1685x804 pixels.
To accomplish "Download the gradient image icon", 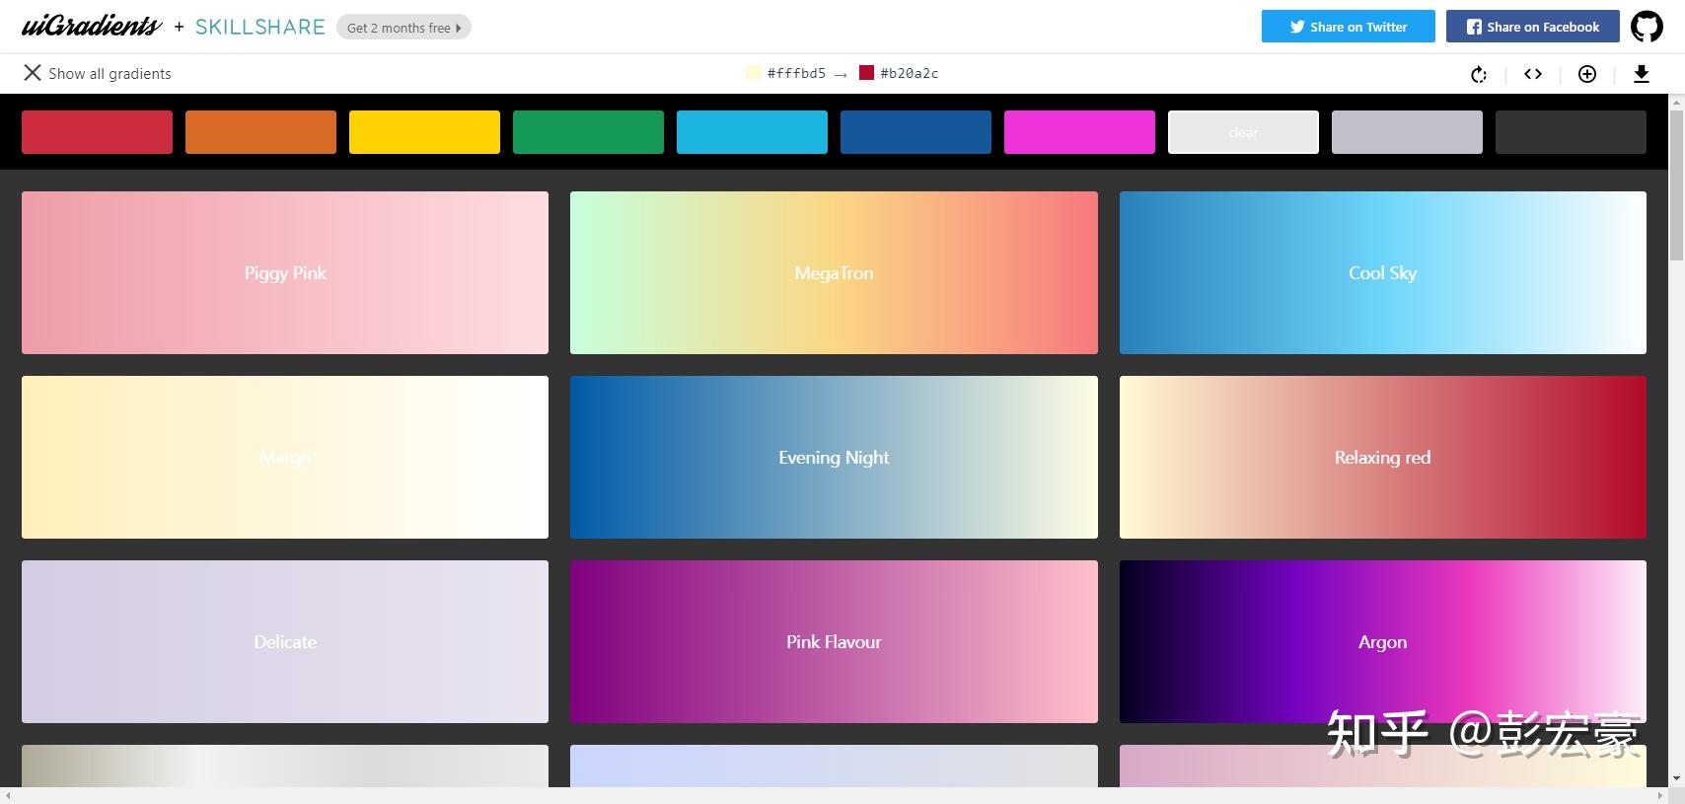I will point(1642,74).
